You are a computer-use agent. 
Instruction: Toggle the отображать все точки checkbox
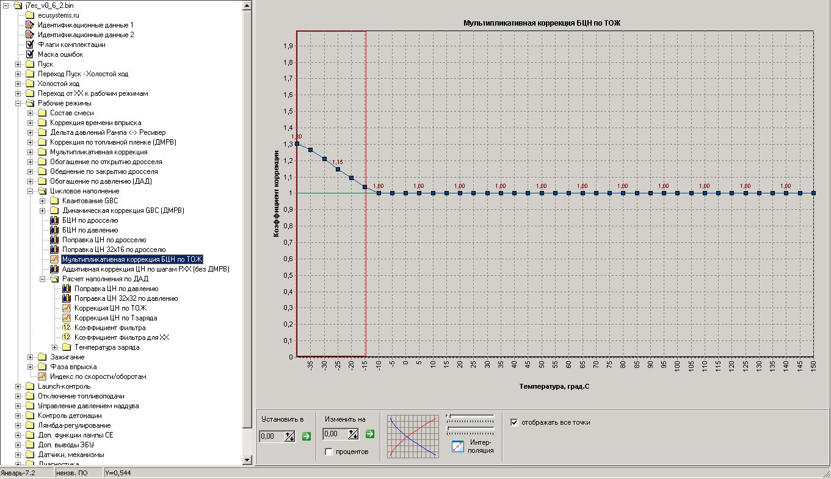(x=514, y=422)
